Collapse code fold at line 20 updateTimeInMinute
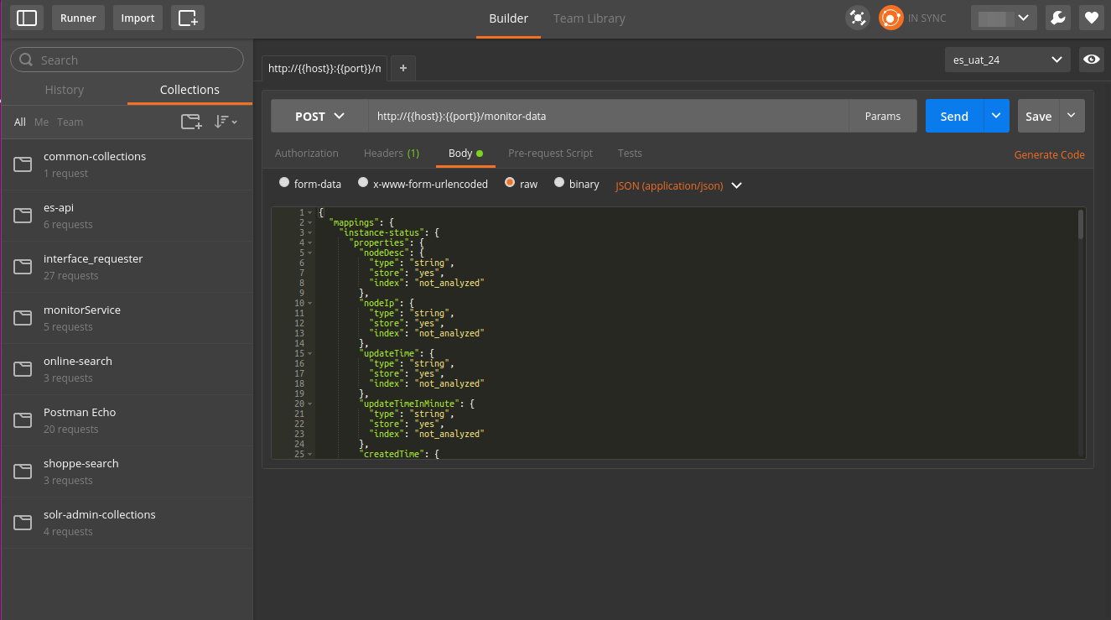The image size is (1111, 620). (310, 404)
